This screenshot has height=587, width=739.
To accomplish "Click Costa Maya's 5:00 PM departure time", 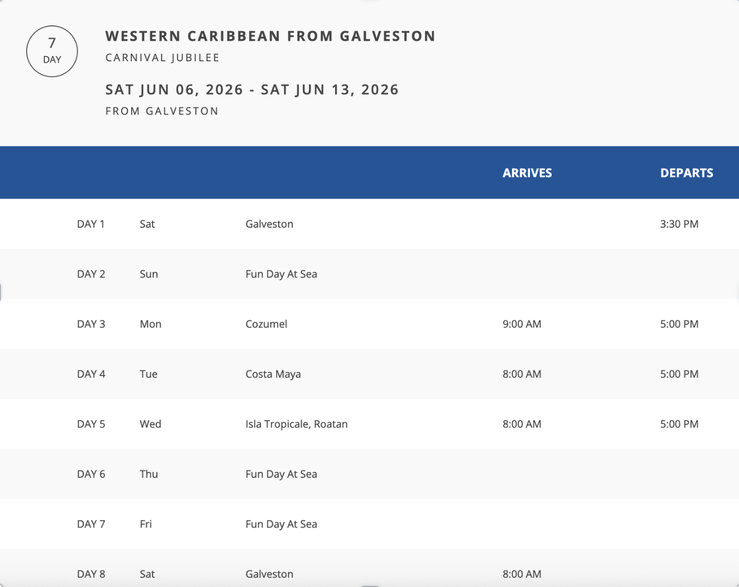I will point(679,374).
